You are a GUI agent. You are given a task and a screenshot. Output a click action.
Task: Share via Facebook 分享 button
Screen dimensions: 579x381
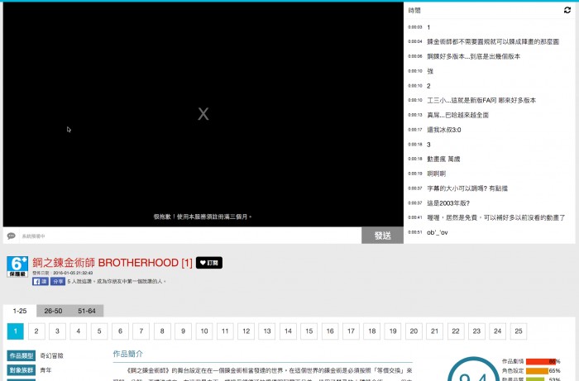[x=58, y=282]
